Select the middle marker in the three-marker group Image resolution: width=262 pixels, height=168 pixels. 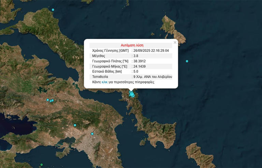coord(50,101)
